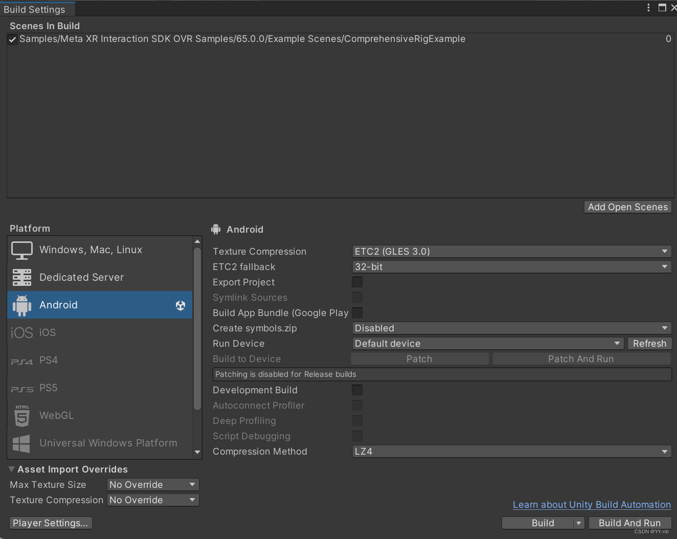
Task: Click the Dedicated Server platform icon
Action: click(x=21, y=277)
